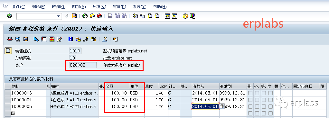Open the 转到(G) menu
Viewport: 329px width, 118px height.
[x=59, y=7]
